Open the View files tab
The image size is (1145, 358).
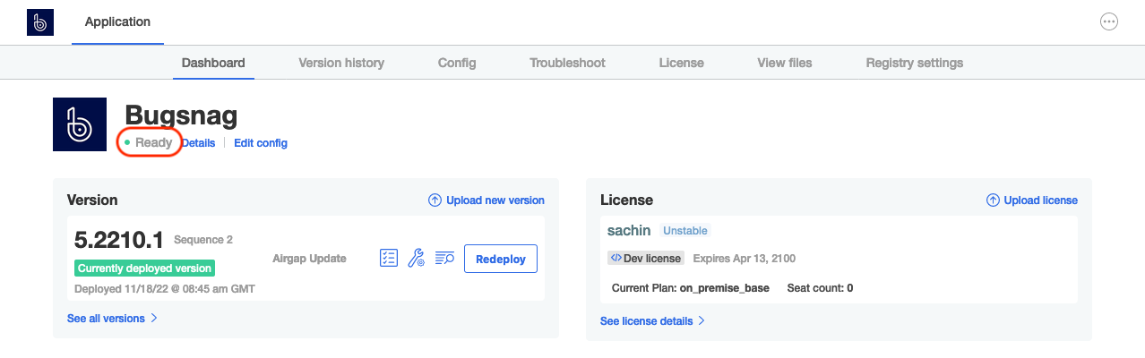click(x=785, y=63)
